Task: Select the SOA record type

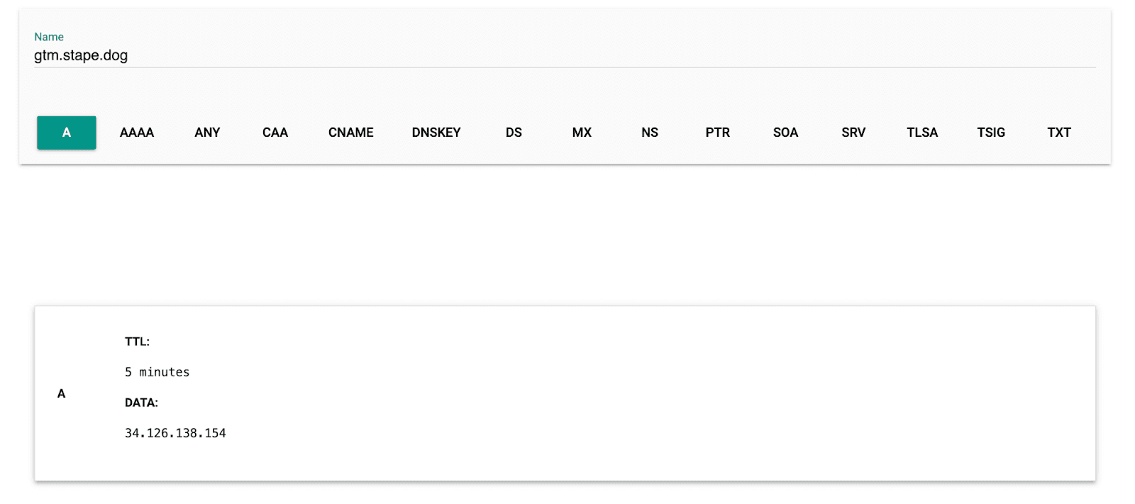Action: 786,133
